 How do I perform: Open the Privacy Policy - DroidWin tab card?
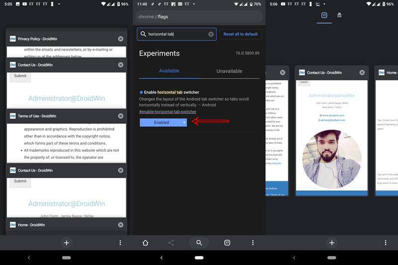click(66, 45)
